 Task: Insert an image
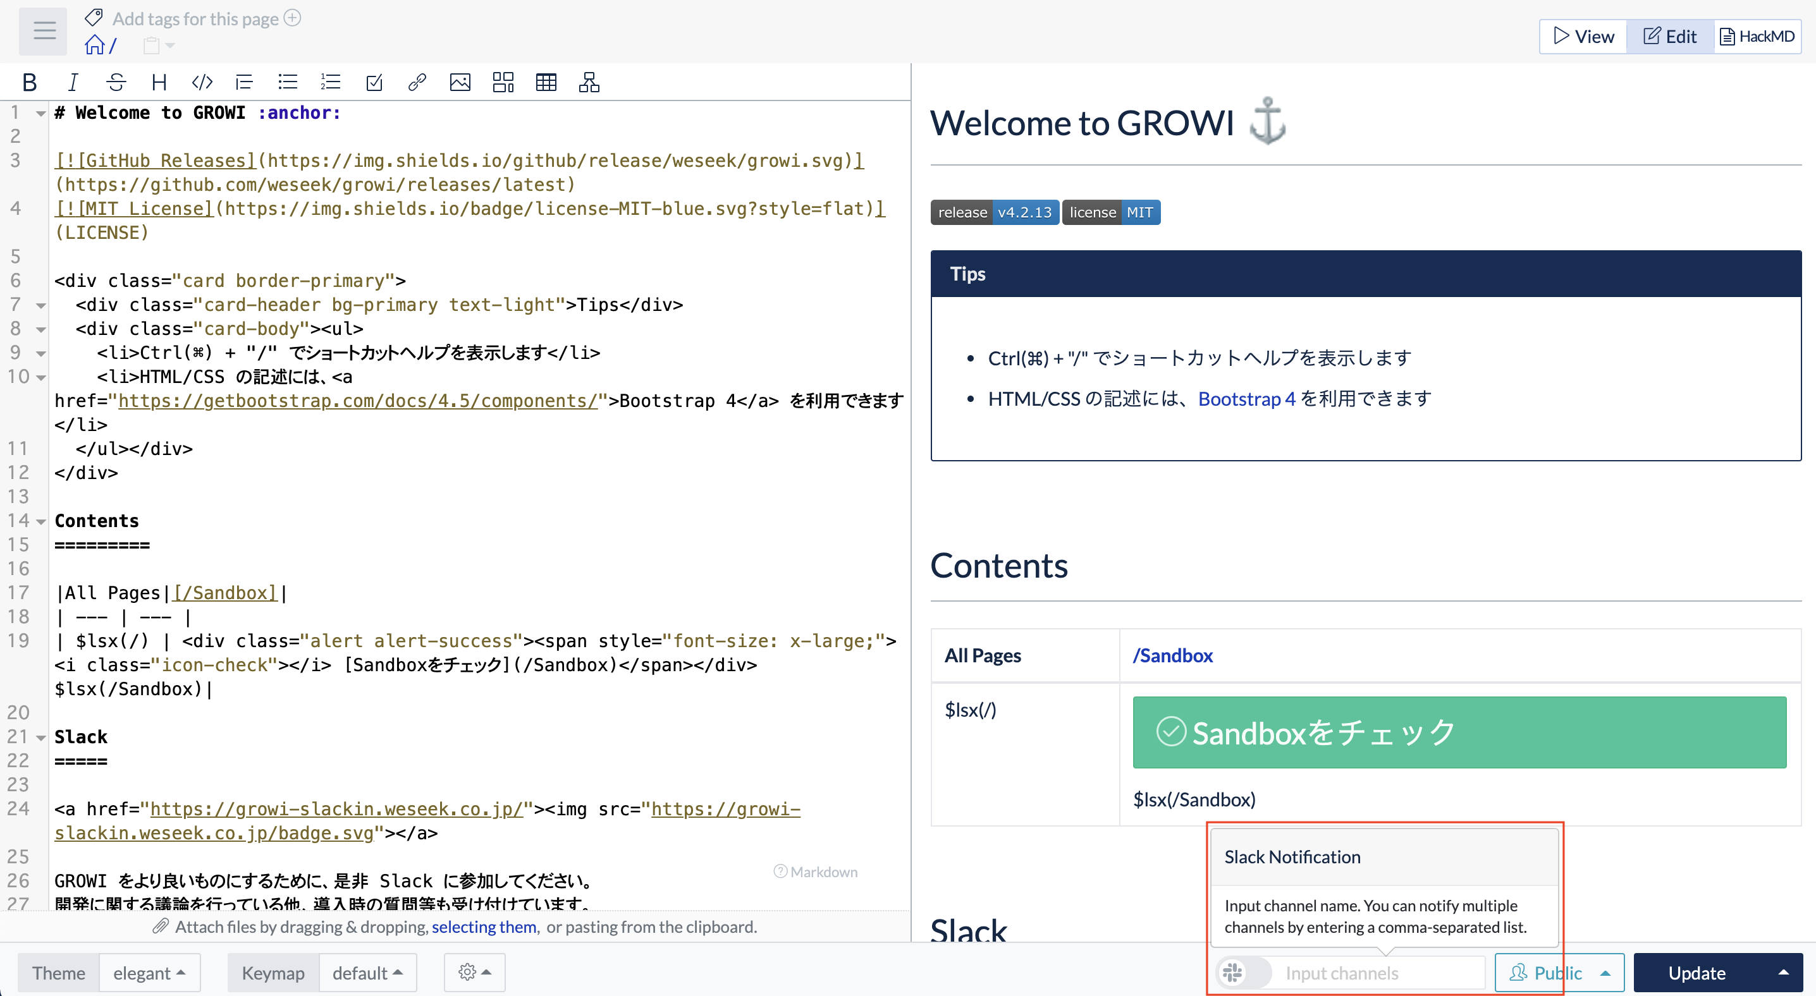[460, 82]
